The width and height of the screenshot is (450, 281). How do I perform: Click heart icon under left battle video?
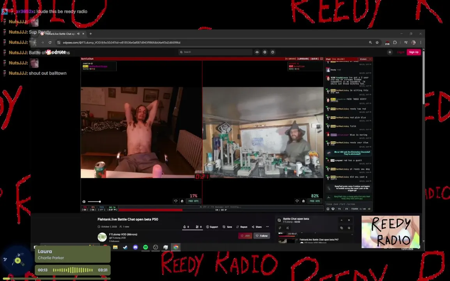pyautogui.click(x=175, y=201)
